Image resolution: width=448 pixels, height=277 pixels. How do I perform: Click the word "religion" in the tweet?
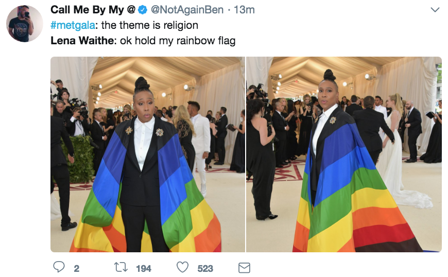[181, 25]
